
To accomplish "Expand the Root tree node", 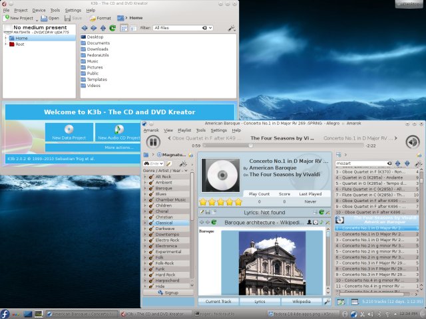I will (6, 44).
